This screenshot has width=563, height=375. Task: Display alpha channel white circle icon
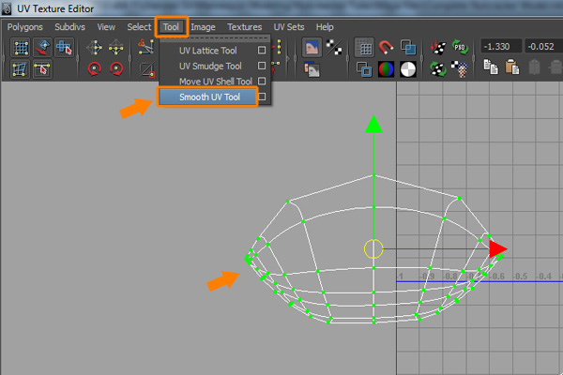pos(408,69)
